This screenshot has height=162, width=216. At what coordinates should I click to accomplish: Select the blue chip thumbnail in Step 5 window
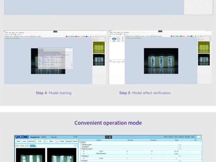pyautogui.click(x=204, y=59)
